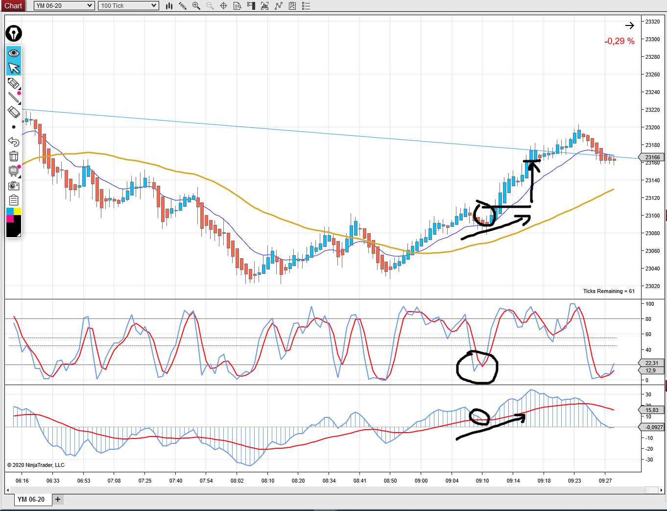Image resolution: width=667 pixels, height=511 pixels.
Task: Open the drawing tools pencil icon
Action: [x=183, y=6]
